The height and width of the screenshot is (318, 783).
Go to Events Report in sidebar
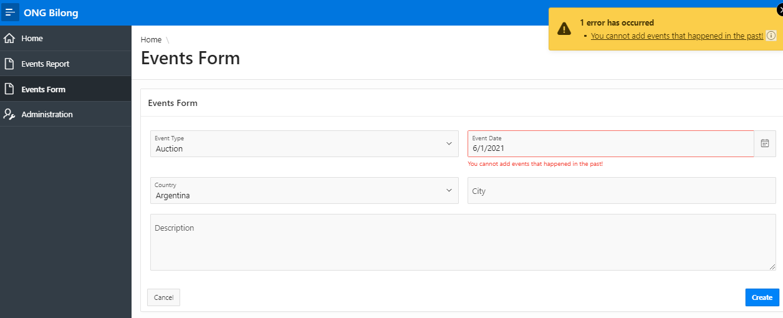point(65,64)
